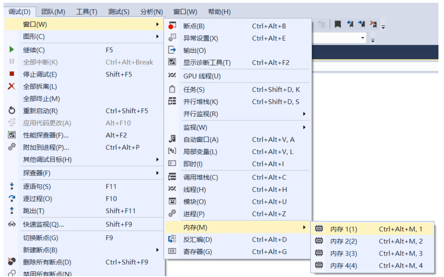Click the Disassembly (反汇编) icon
Screen dimensions: 444x277
tap(172, 239)
